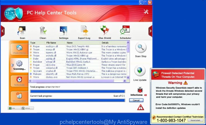Image resolution: width=206 pixels, height=125 pixels.
Task: Open the Schedule side tab
Action: click(19, 81)
